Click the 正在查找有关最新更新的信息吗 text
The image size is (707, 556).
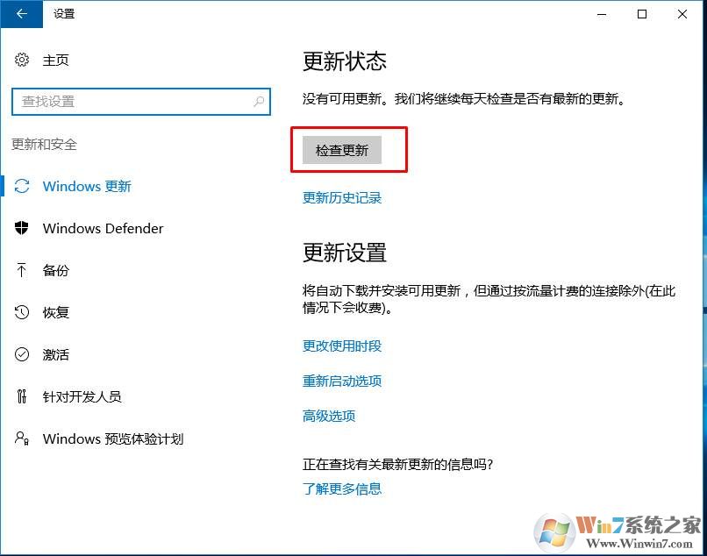coord(397,464)
